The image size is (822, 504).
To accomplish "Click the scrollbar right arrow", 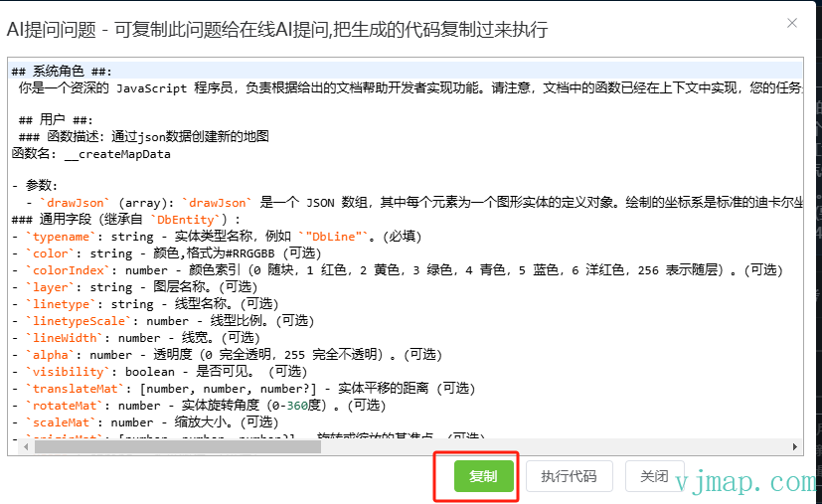I will [795, 446].
